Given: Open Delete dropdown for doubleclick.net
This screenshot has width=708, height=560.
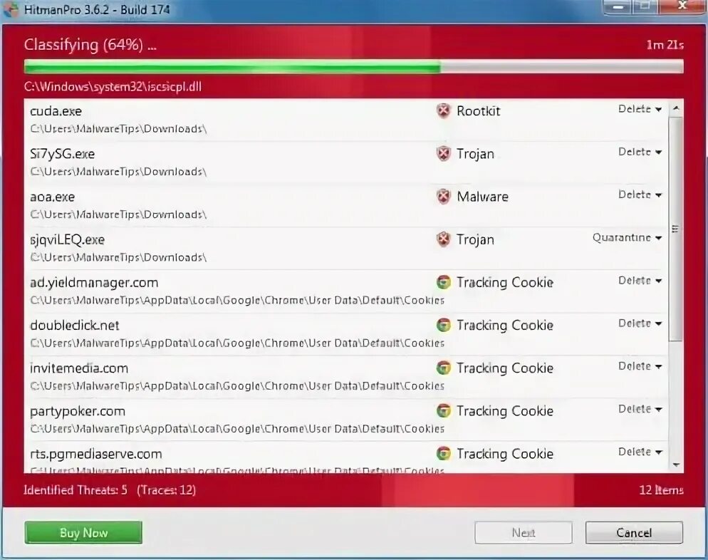Looking at the screenshot, I should 640,323.
